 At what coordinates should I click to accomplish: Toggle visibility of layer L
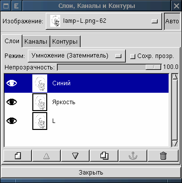coord(11,121)
